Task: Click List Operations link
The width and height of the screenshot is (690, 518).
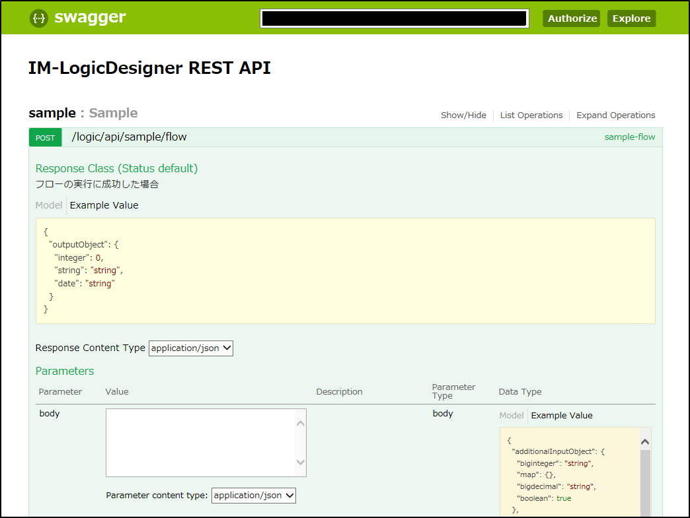Action: [x=531, y=115]
